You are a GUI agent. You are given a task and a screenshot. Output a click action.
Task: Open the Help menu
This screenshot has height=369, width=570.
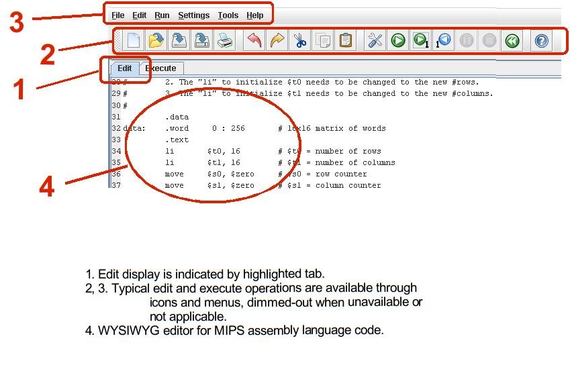click(255, 15)
